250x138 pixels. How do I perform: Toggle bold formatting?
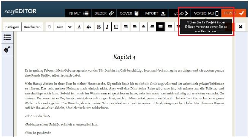point(99,27)
